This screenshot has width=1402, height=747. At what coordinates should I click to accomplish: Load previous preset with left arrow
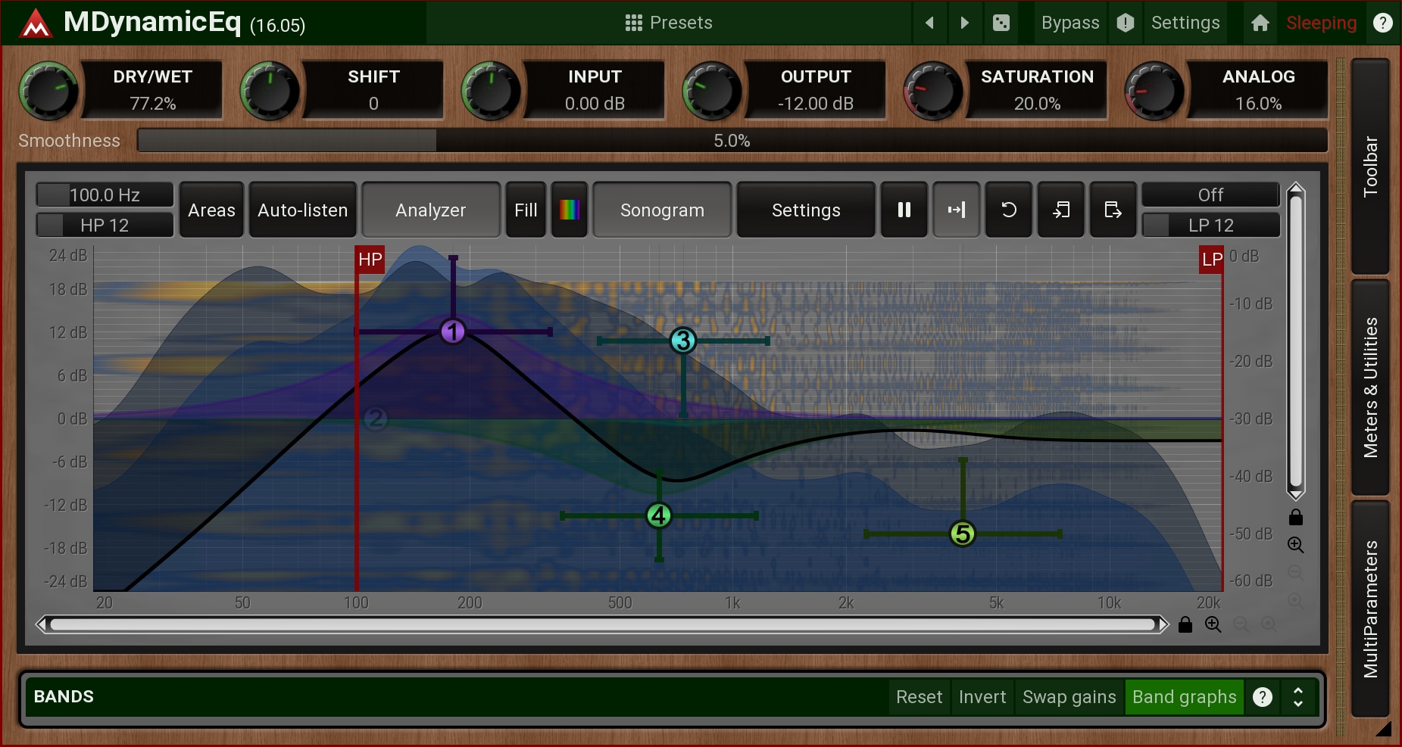click(x=929, y=23)
